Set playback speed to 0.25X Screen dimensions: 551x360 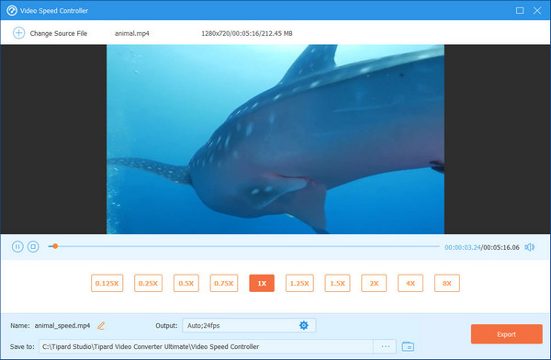tap(148, 283)
